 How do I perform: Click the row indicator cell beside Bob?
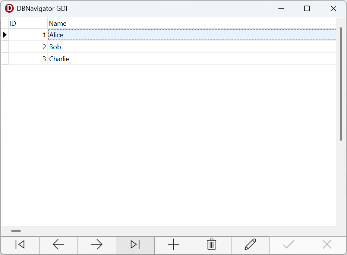point(4,47)
